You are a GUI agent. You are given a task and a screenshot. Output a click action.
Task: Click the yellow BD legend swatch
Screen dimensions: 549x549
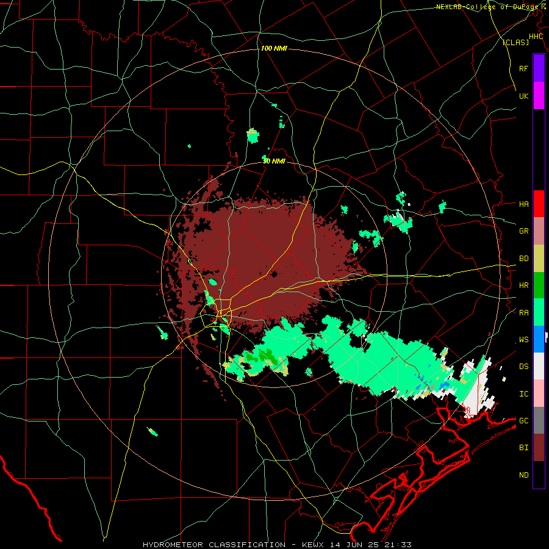539,258
